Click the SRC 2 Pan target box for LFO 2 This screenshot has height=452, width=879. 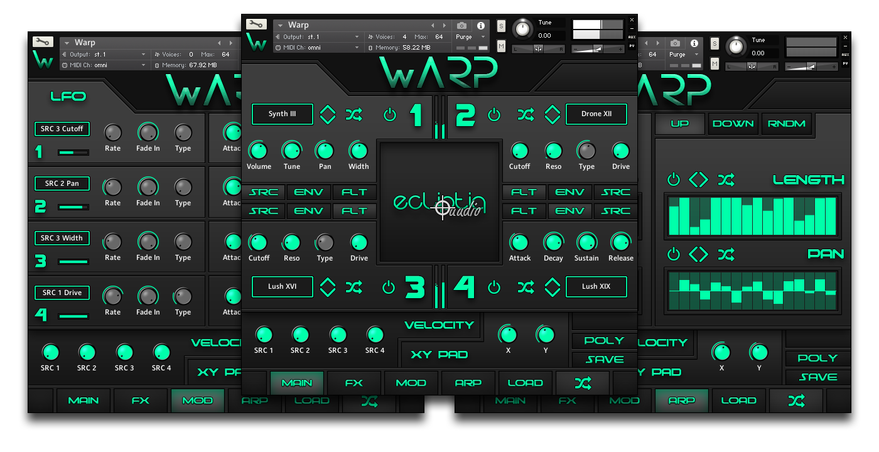coord(62,183)
